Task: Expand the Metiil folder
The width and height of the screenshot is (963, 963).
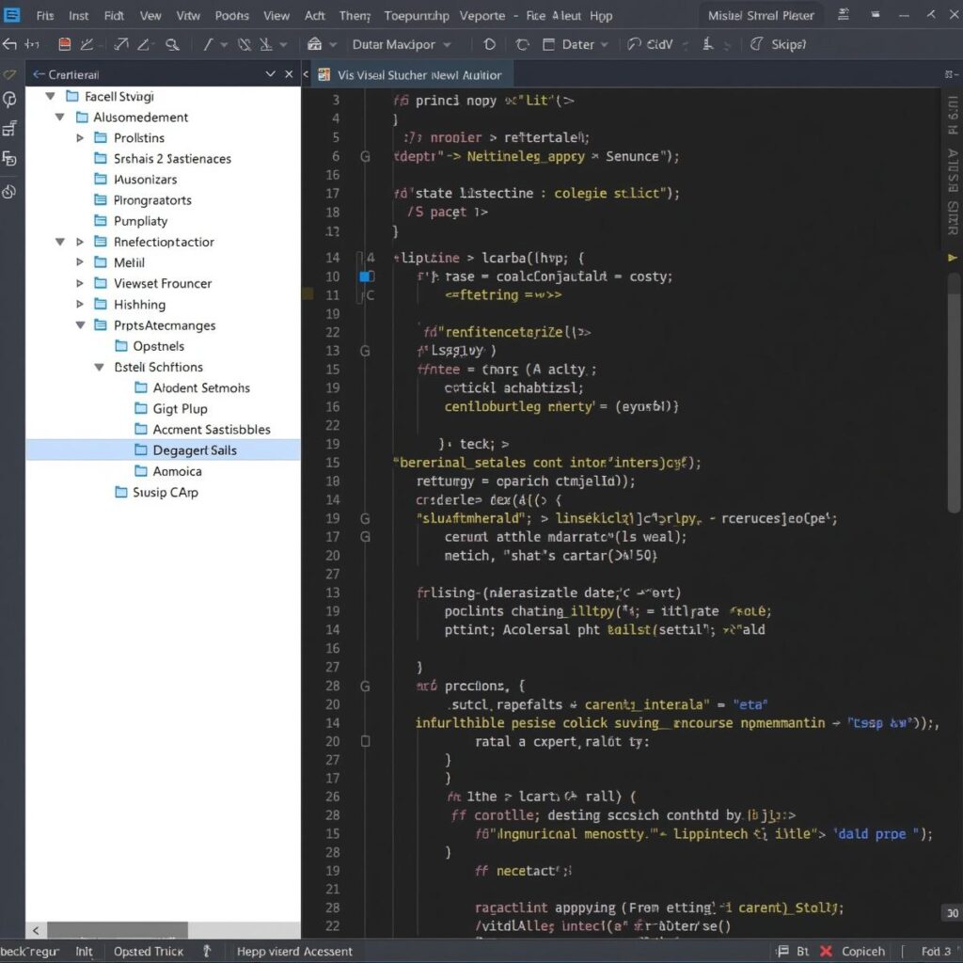Action: point(80,263)
